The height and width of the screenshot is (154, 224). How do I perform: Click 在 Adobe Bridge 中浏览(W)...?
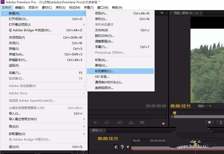[43, 30]
